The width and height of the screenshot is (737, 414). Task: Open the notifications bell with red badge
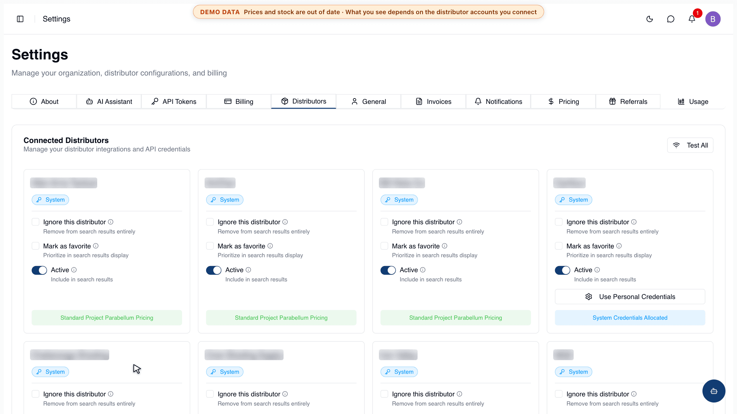click(x=692, y=19)
